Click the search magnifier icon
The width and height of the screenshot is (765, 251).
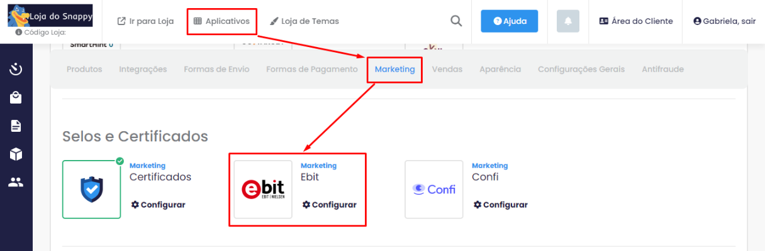tap(456, 21)
